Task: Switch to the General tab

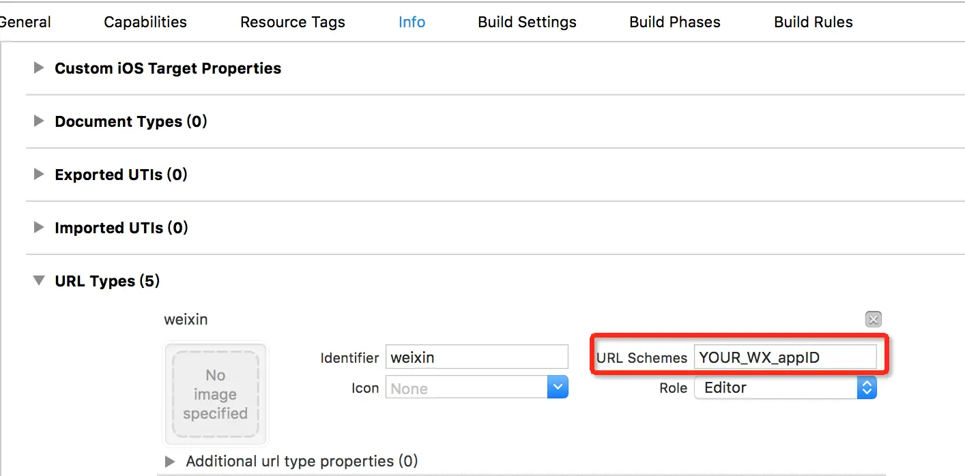Action: [x=25, y=22]
